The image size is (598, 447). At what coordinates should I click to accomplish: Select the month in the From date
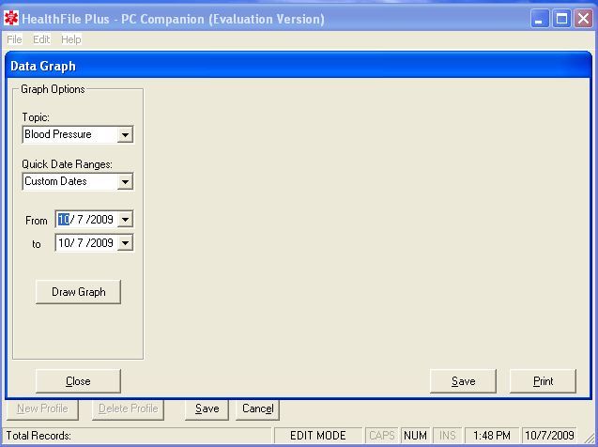(x=63, y=220)
